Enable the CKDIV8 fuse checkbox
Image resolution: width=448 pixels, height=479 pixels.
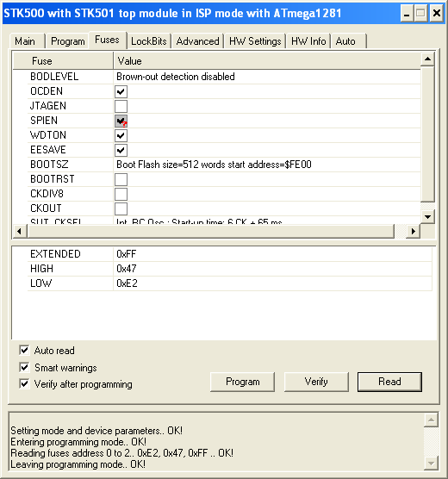[121, 194]
